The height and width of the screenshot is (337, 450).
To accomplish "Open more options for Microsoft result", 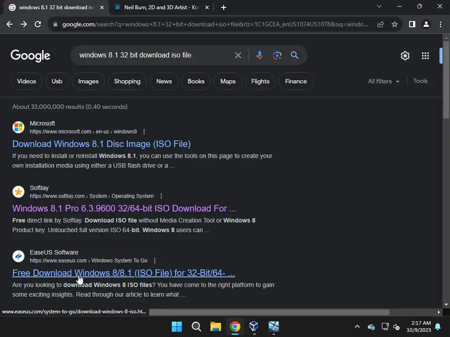I will pyautogui.click(x=144, y=132).
